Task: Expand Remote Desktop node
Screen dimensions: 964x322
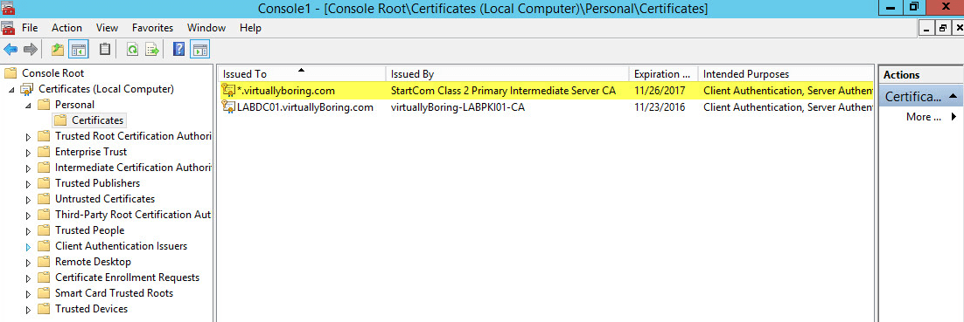Action: (x=28, y=264)
